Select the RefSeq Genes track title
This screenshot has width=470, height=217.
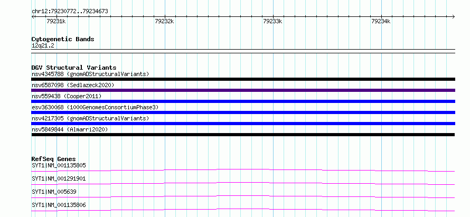pos(54,159)
